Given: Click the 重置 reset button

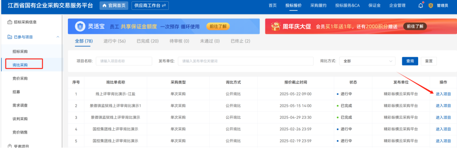Looking at the screenshot, I should click(429, 61).
